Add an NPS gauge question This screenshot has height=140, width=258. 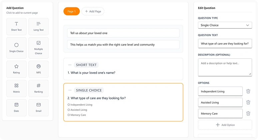click(39, 69)
